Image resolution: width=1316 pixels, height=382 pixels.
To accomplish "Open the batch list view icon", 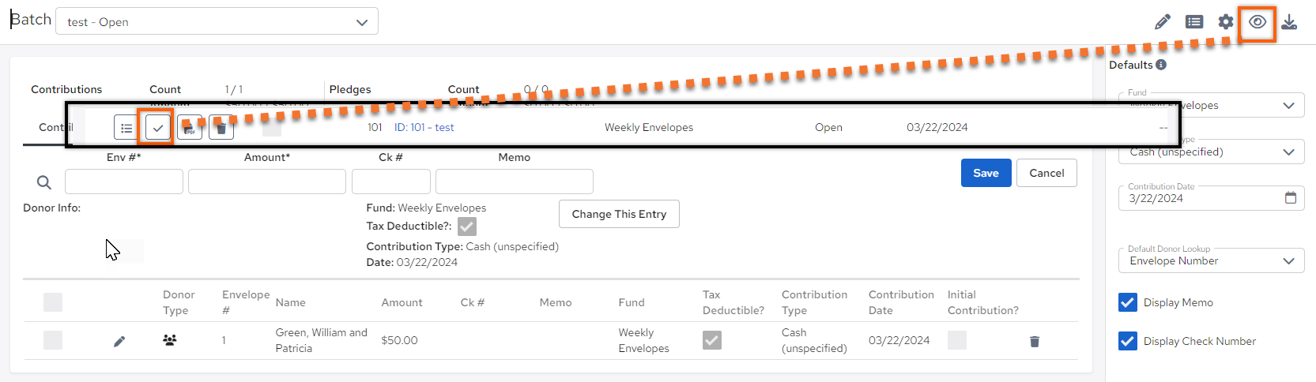I will pos(1194,22).
